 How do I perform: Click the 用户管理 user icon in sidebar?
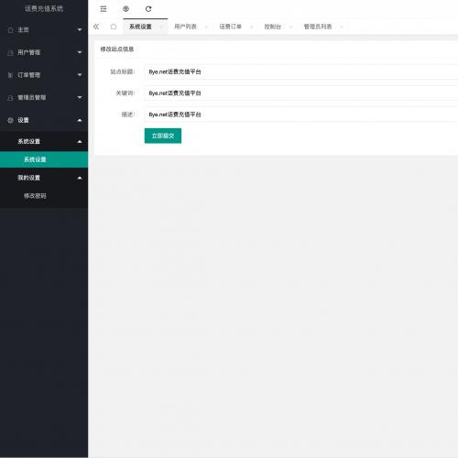pyautogui.click(x=10, y=52)
